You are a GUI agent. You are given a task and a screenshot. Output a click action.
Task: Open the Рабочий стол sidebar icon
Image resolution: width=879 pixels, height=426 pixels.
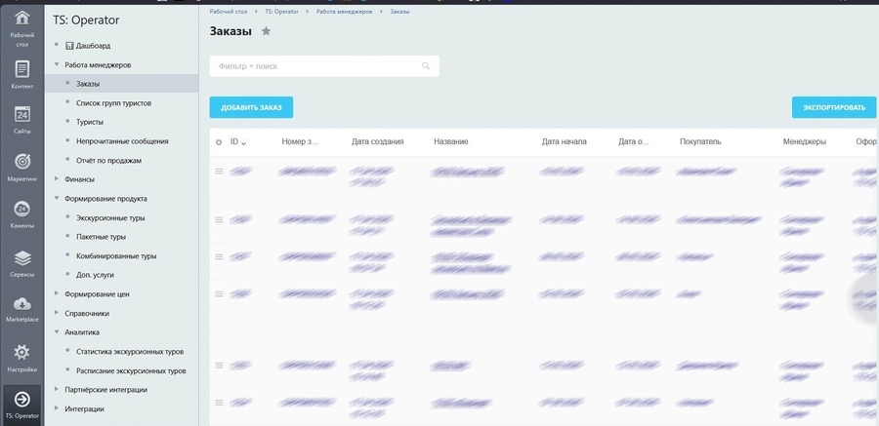point(21,19)
